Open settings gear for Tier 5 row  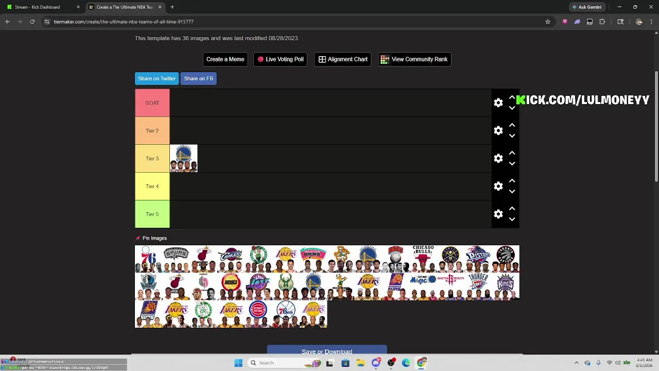(x=498, y=214)
